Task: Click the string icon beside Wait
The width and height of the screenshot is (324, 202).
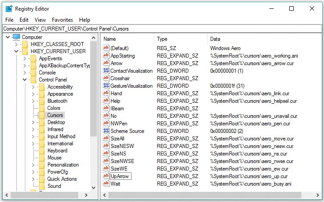Action: (106, 183)
